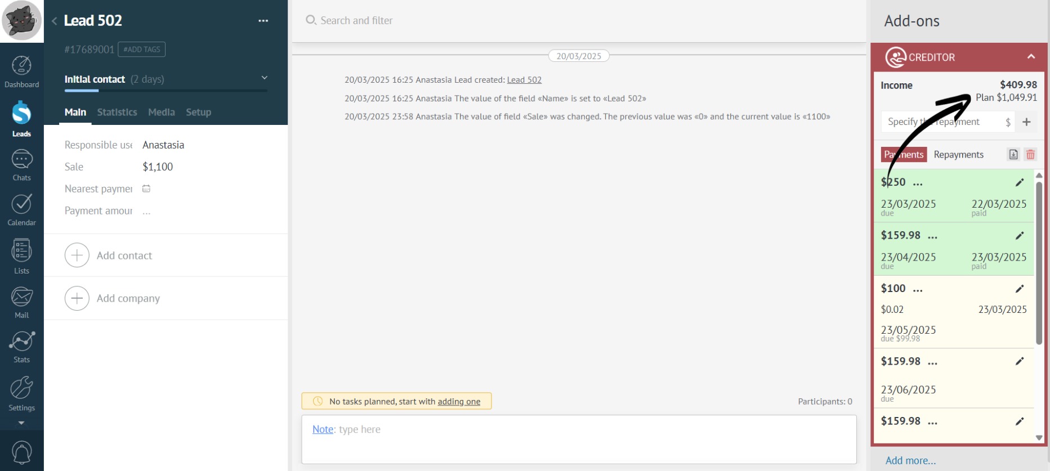Switch to the Statistics tab
The image size is (1050, 471).
coord(117,112)
